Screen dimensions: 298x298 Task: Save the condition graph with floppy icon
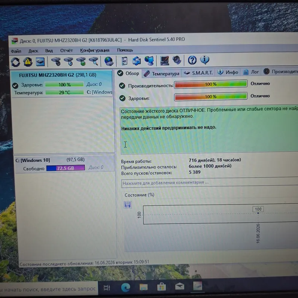click(x=127, y=205)
